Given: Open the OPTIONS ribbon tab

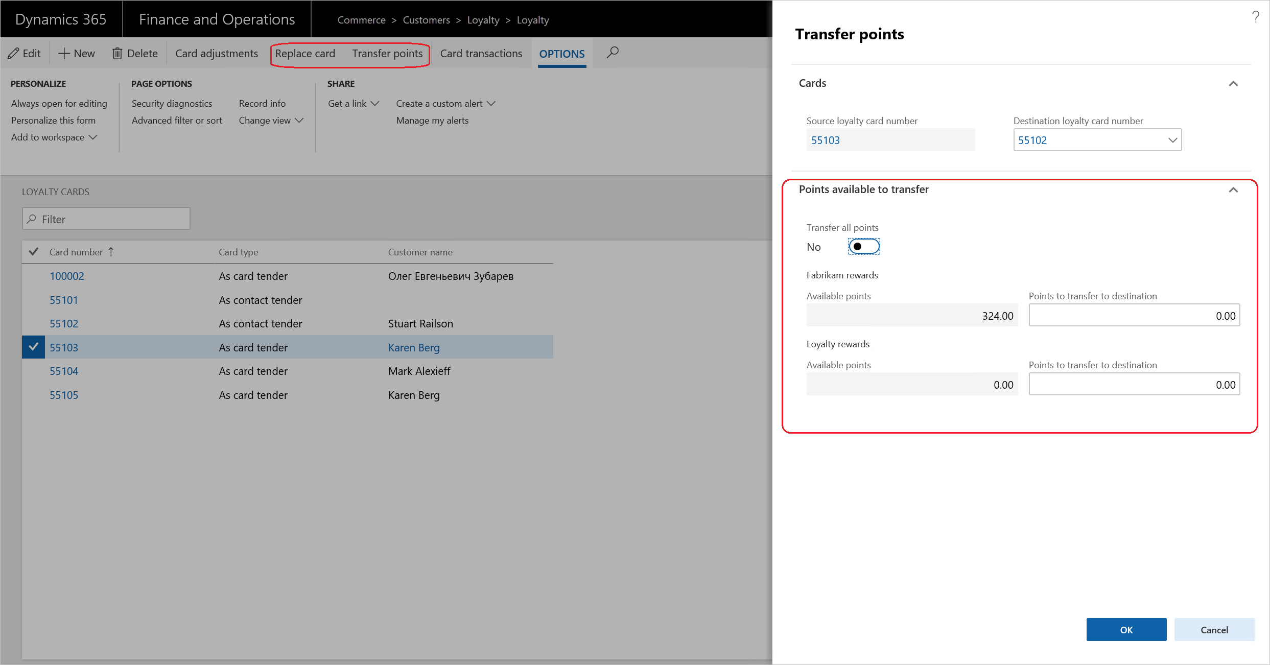Looking at the screenshot, I should (x=561, y=53).
